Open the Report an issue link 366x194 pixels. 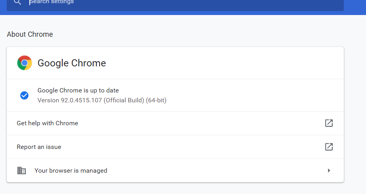[39, 147]
